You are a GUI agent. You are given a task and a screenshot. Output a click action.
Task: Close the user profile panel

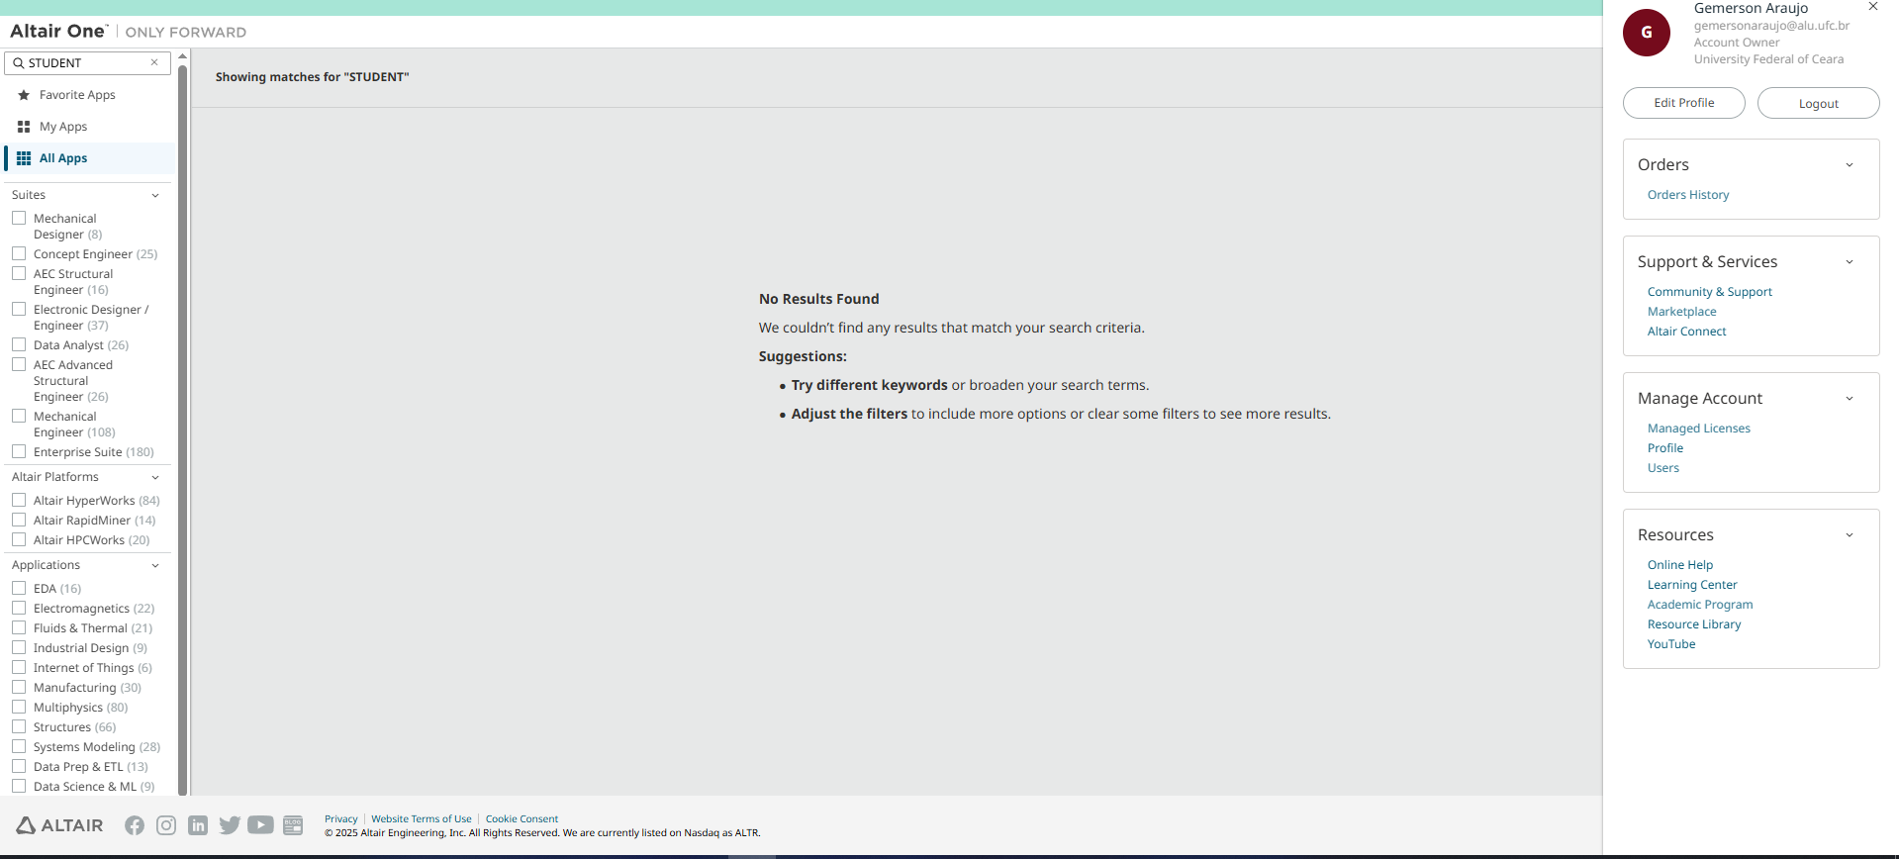(1873, 7)
